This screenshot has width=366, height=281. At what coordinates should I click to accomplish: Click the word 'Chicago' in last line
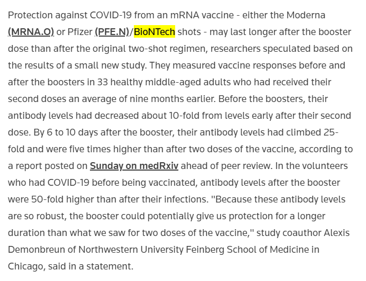click(26, 266)
